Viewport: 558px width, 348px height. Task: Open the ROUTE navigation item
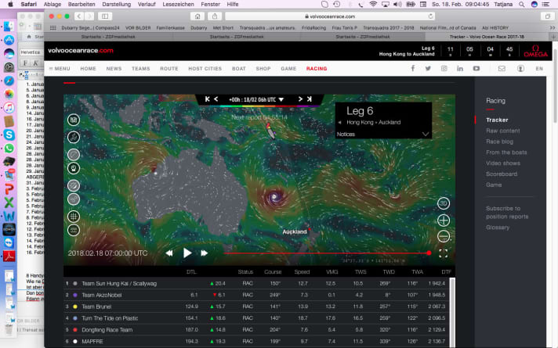click(169, 69)
